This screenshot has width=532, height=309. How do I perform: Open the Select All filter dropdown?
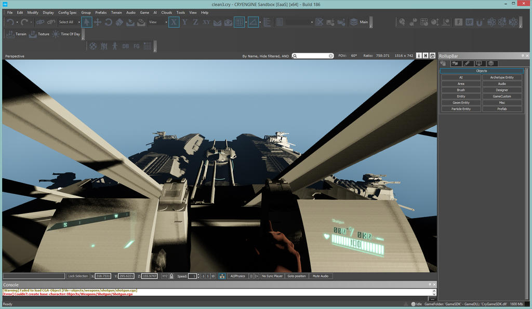point(79,22)
